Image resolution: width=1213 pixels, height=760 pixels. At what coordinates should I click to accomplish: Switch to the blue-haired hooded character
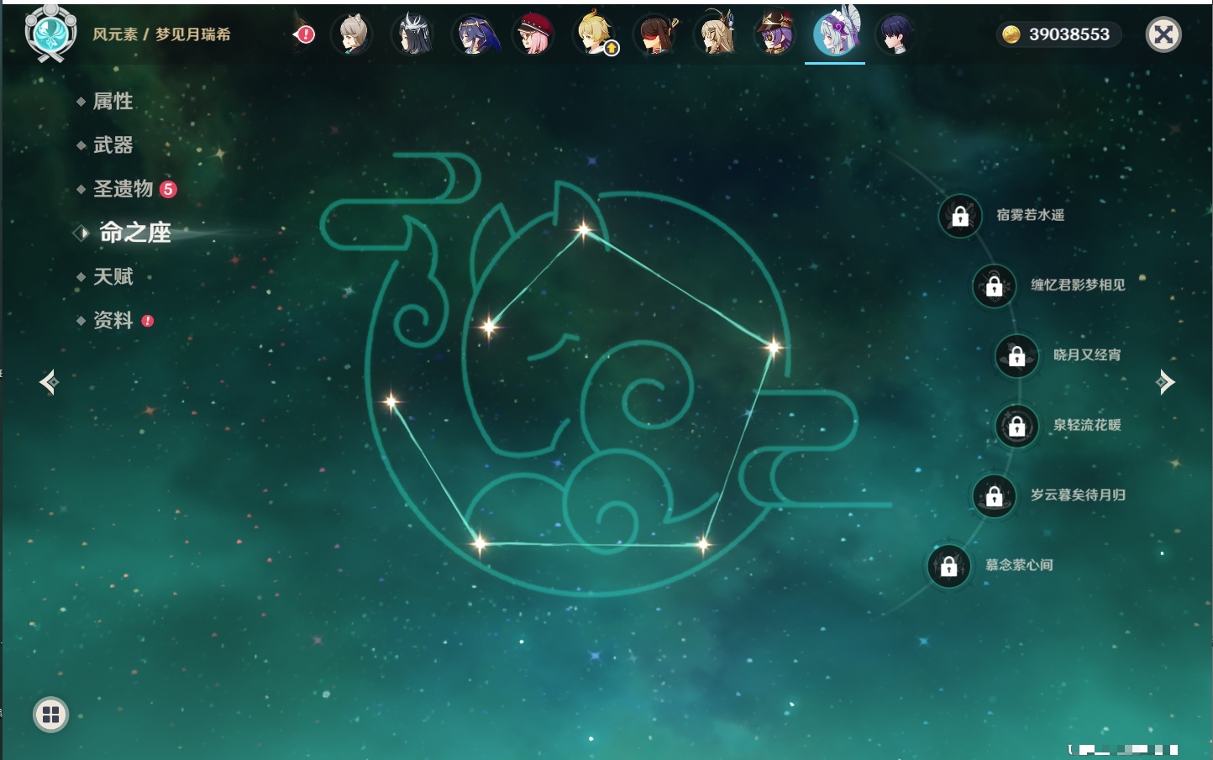point(476,34)
